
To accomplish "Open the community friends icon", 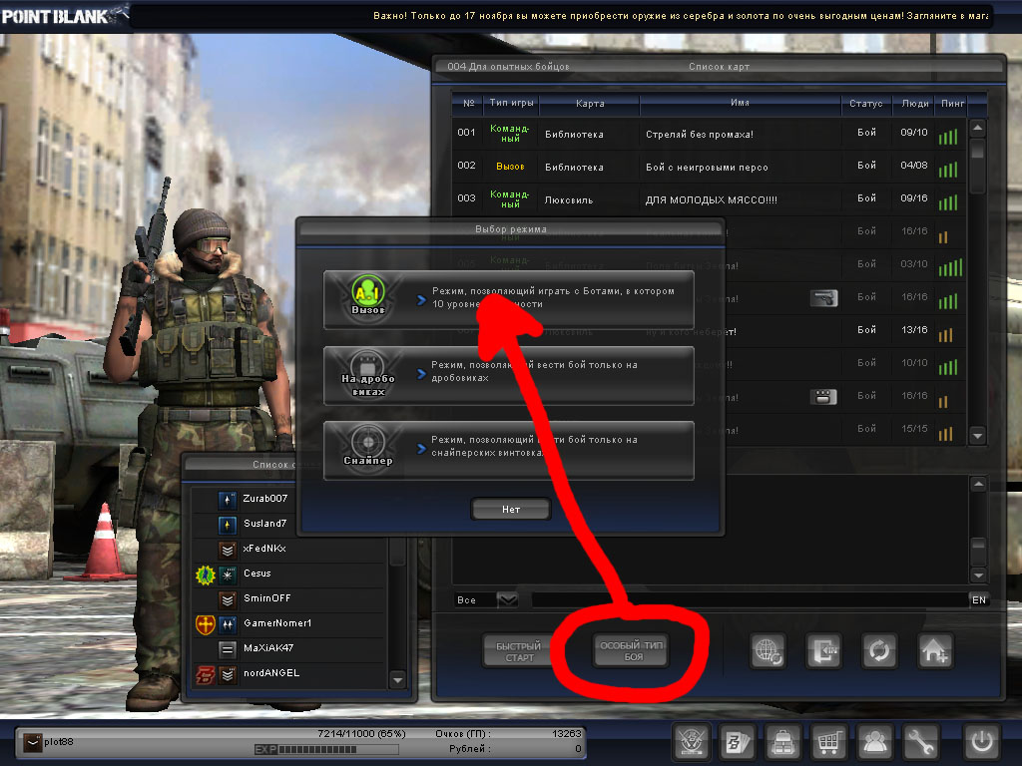I will point(874,741).
